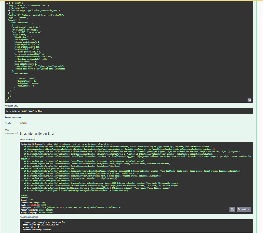Copy the response body to clipboard

232,209
